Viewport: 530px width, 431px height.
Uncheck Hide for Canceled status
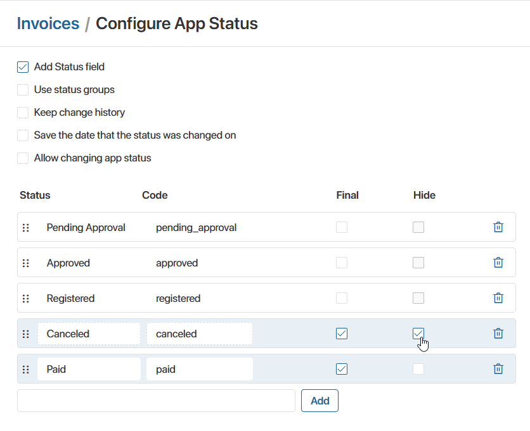[x=418, y=334]
